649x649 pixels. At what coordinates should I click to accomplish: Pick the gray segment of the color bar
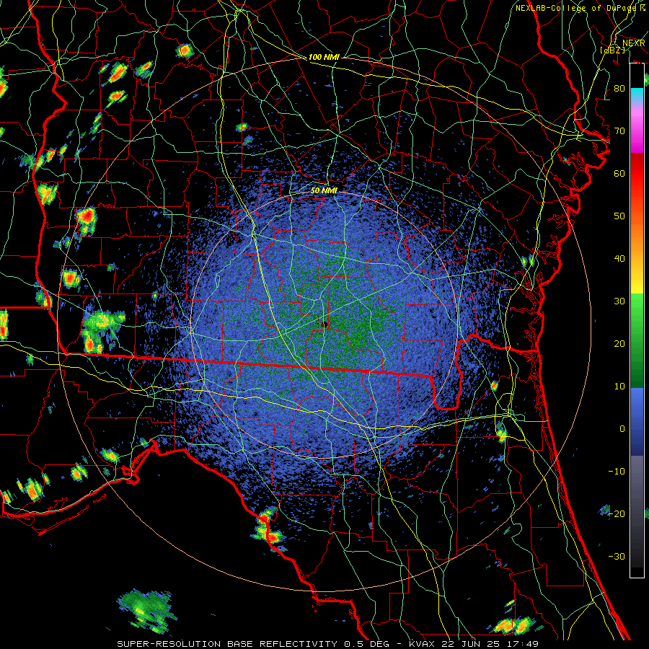point(637,511)
